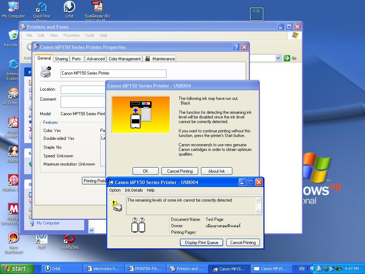Switch to PRINTER-FA... taskbar window
This screenshot has width=365, height=274.
146,269
